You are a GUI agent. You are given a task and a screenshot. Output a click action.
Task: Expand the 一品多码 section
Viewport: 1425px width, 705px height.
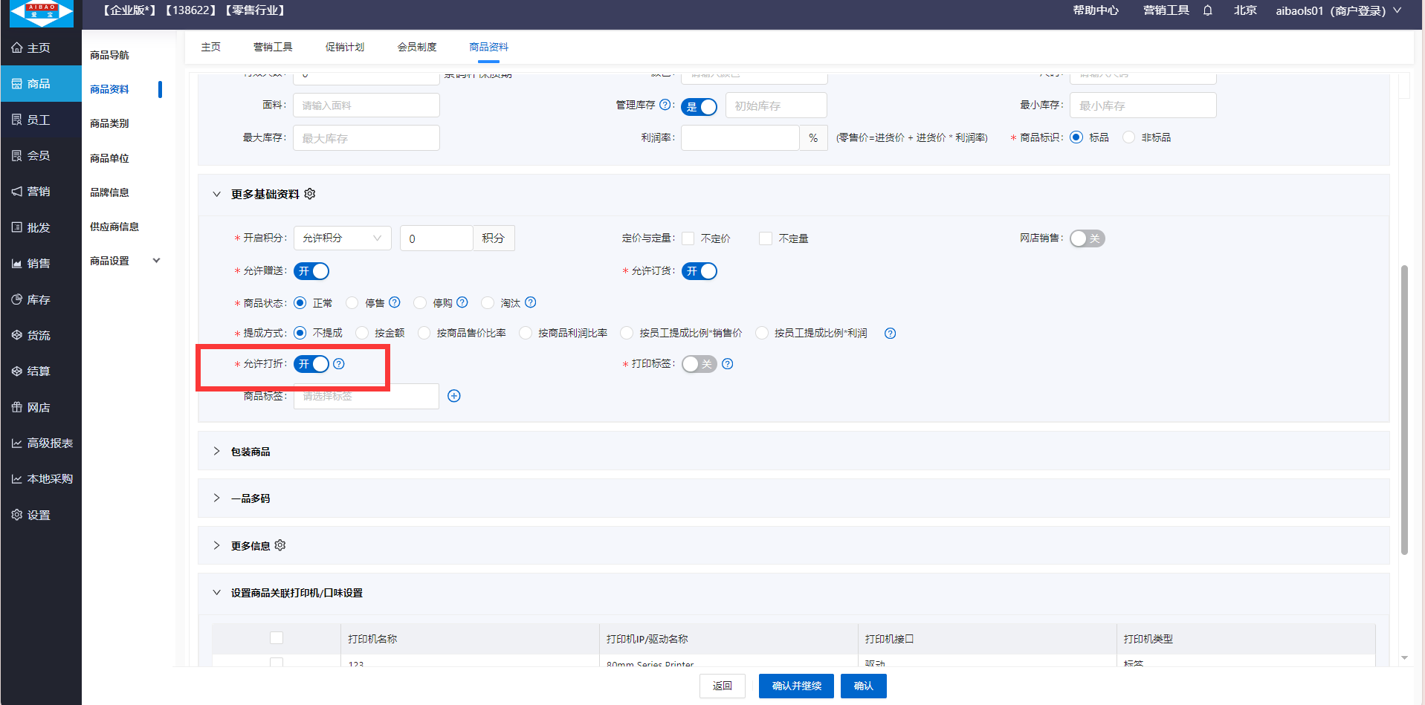(251, 498)
